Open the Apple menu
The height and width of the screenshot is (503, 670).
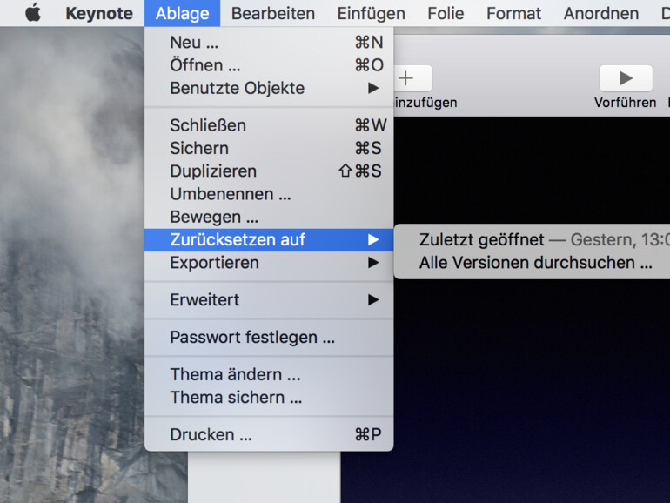33,13
